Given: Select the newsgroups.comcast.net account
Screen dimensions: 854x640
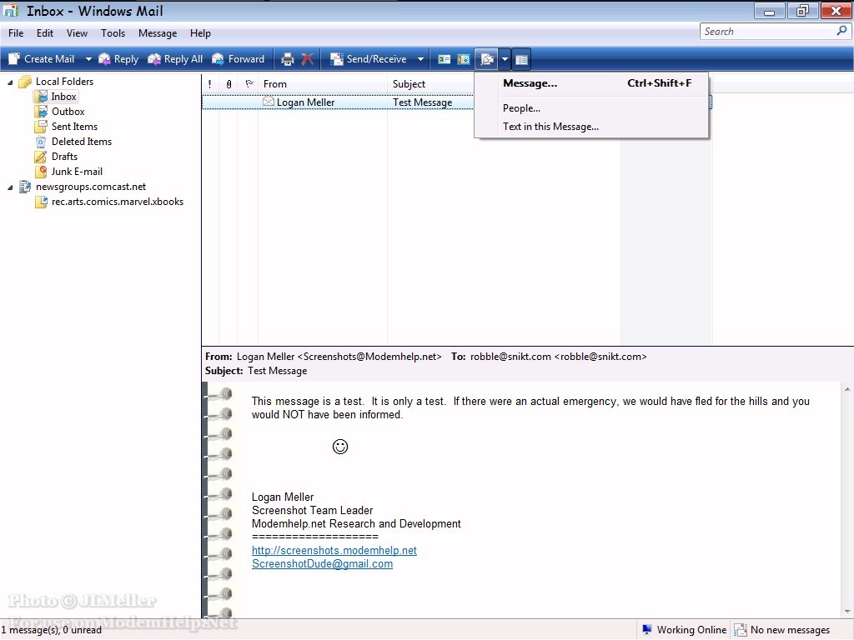Looking at the screenshot, I should [x=83, y=187].
